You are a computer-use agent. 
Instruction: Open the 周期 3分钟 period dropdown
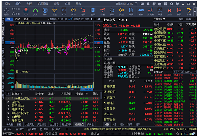pyautogui.click(x=187, y=19)
